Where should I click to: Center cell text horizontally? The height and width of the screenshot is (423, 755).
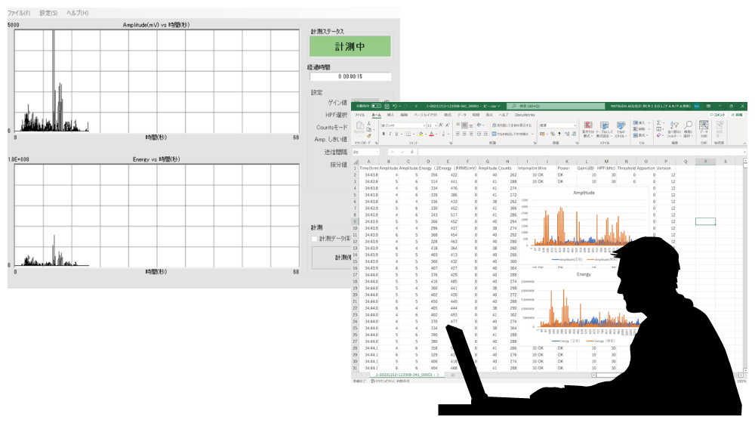[464, 134]
